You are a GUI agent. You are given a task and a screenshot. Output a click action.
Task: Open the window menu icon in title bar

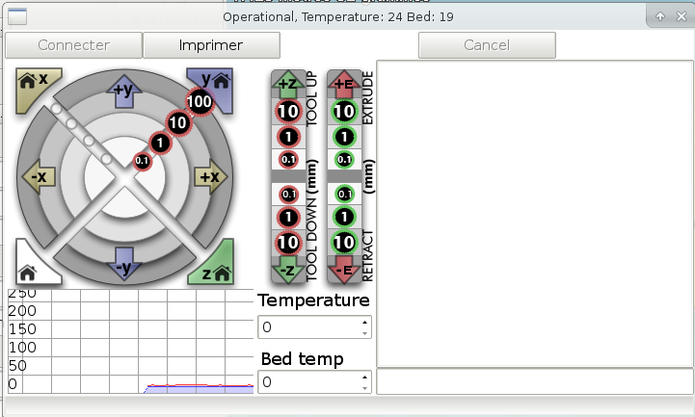[17, 16]
